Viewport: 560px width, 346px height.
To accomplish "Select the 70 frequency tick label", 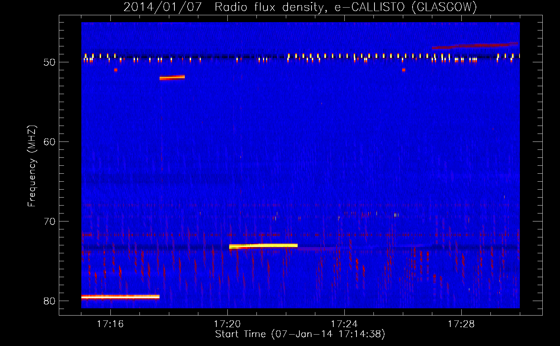I will [x=49, y=221].
